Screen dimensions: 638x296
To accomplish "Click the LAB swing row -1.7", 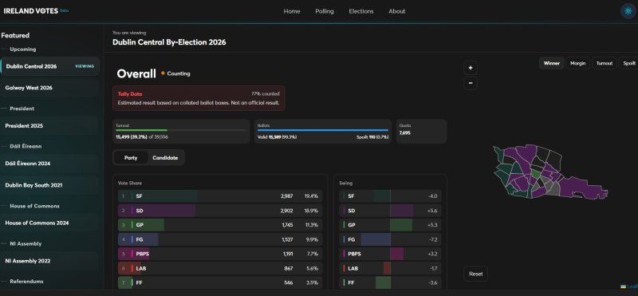I will 390,269.
